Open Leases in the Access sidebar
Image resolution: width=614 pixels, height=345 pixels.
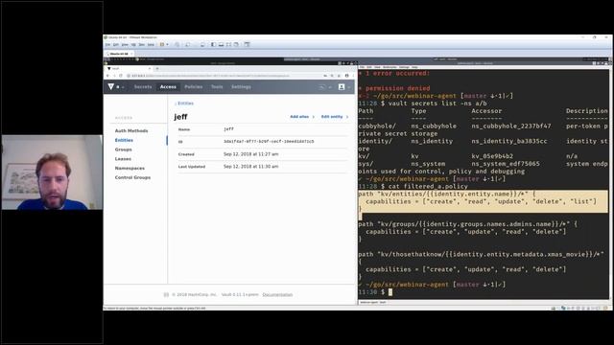pyautogui.click(x=123, y=159)
